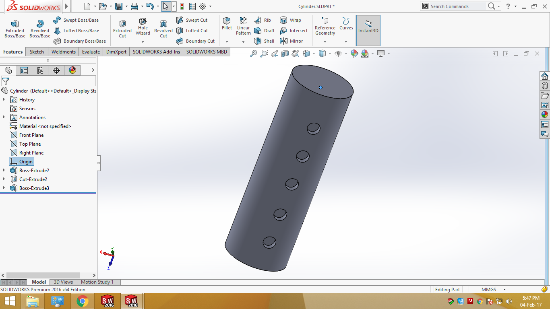The image size is (550, 309).
Task: Select the Revolved Boss/Base tool
Action: pos(40,29)
